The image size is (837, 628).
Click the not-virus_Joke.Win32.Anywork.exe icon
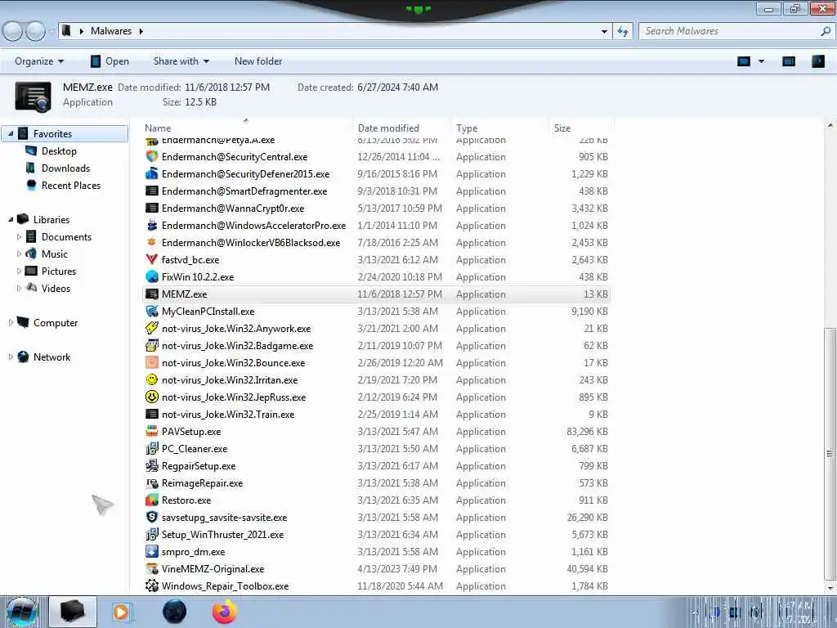click(x=151, y=329)
